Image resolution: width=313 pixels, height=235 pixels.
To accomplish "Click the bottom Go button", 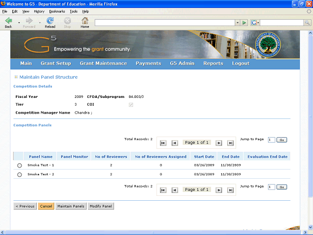I will click(x=282, y=187).
